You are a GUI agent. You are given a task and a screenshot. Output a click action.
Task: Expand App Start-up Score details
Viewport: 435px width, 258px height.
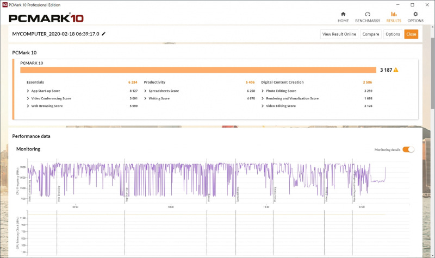click(x=28, y=91)
